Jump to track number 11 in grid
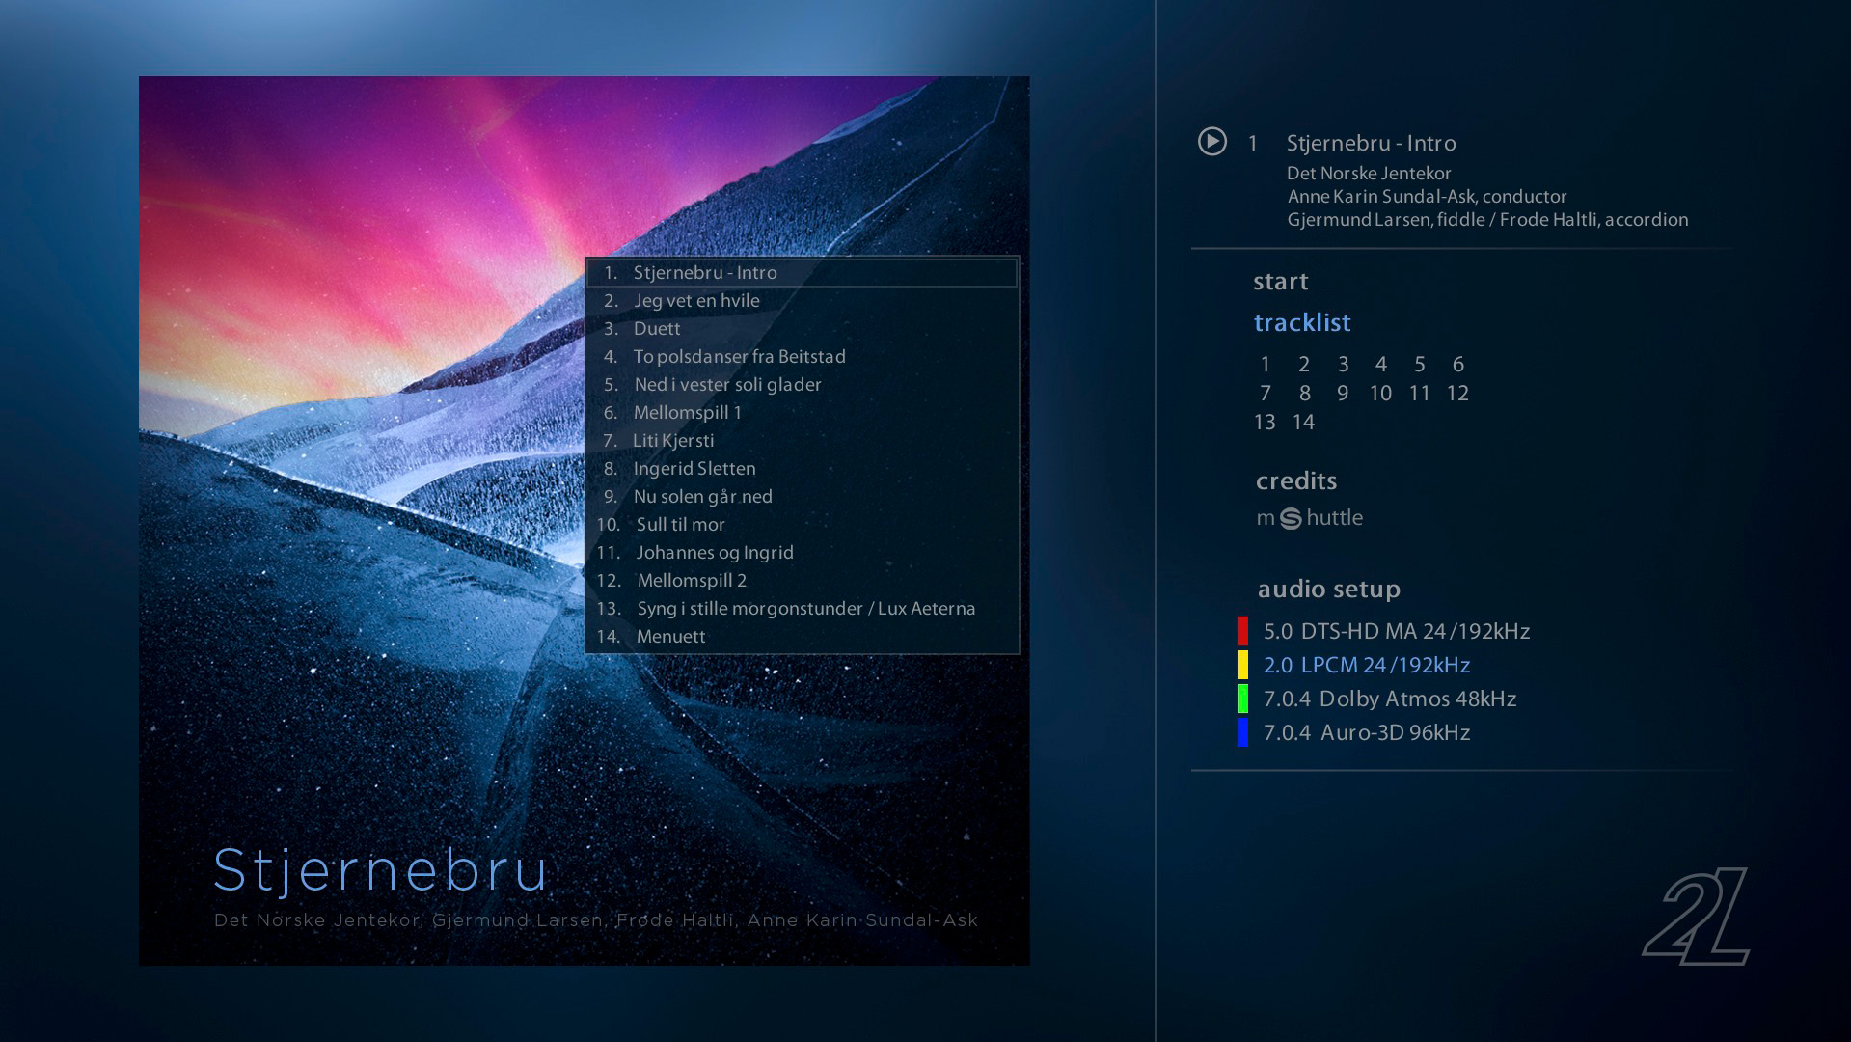This screenshot has height=1042, width=1851. coord(1419,394)
